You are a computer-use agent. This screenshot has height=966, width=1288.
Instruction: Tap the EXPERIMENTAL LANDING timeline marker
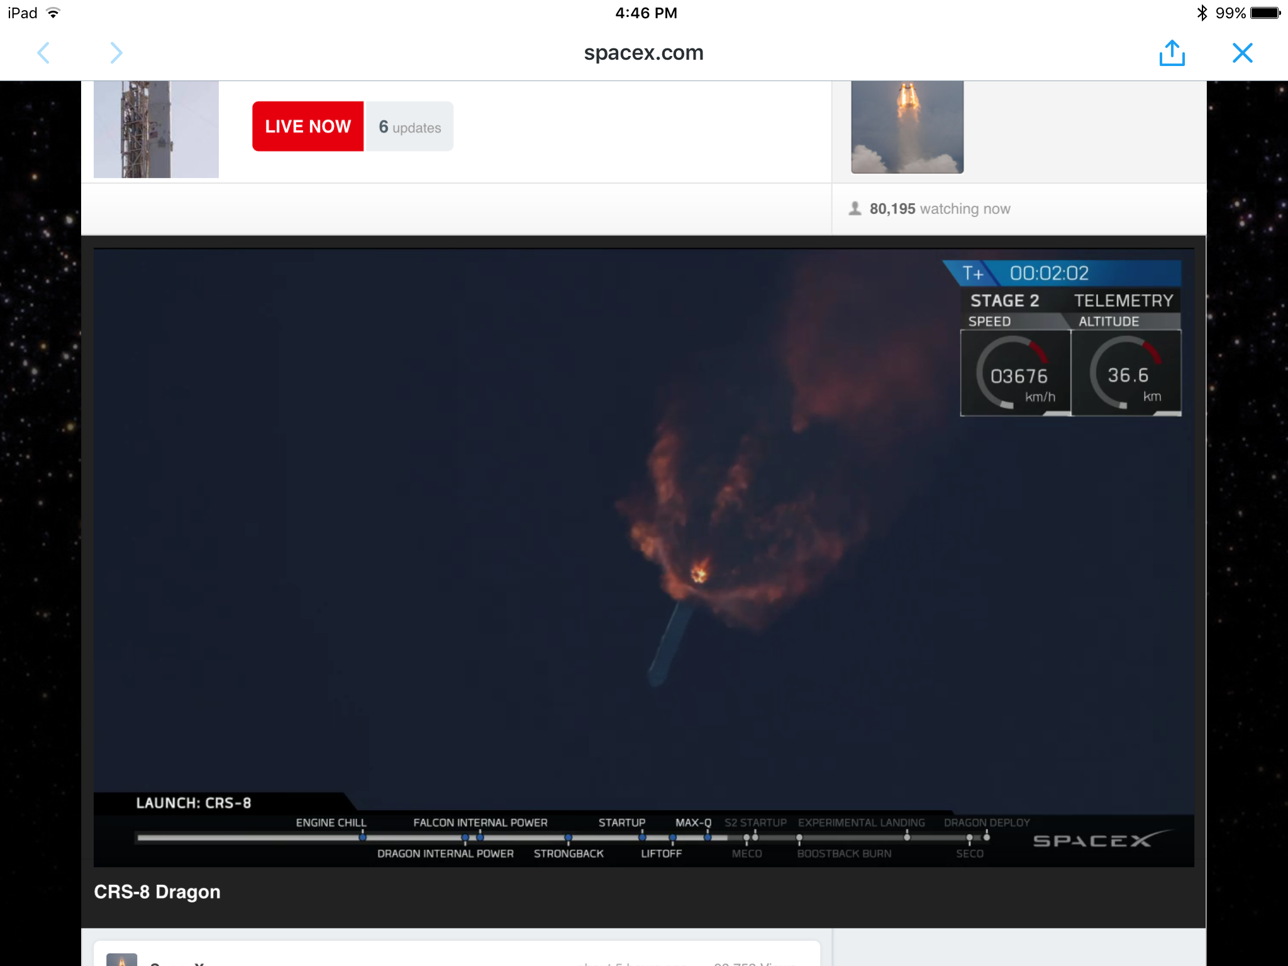pos(907,837)
